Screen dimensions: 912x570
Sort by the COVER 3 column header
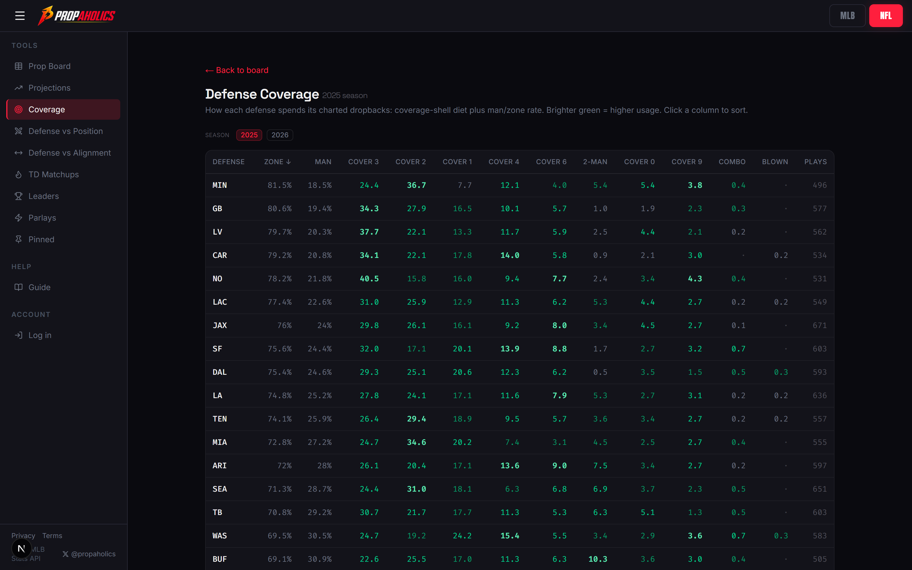coord(363,162)
